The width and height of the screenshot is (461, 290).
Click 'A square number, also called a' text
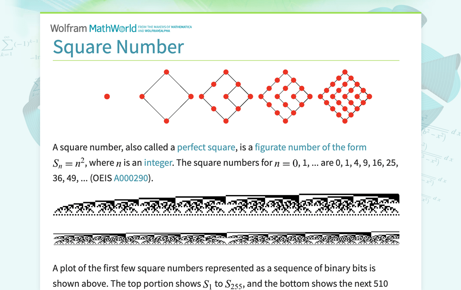pos(114,147)
